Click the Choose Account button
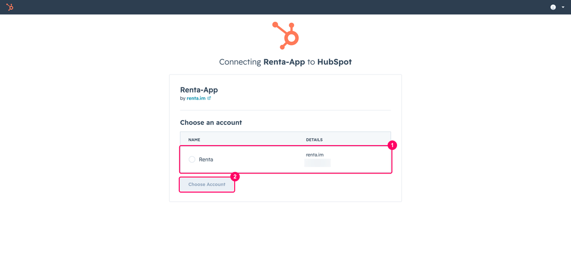Viewport: 571px width, 280px height. click(207, 185)
